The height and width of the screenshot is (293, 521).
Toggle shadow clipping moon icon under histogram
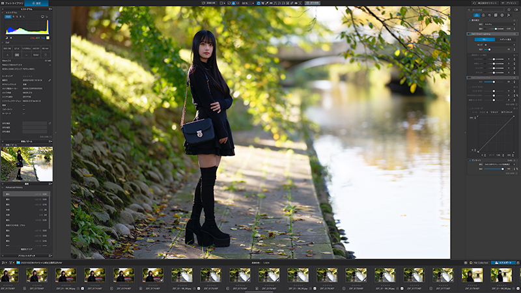7,38
